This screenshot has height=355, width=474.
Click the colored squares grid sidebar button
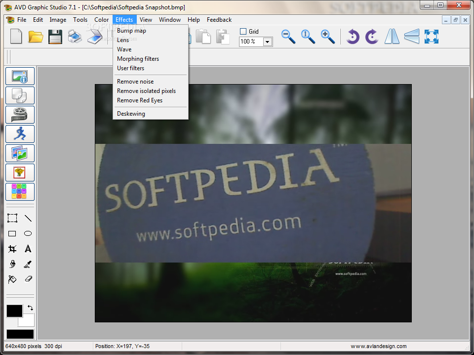coord(20,192)
